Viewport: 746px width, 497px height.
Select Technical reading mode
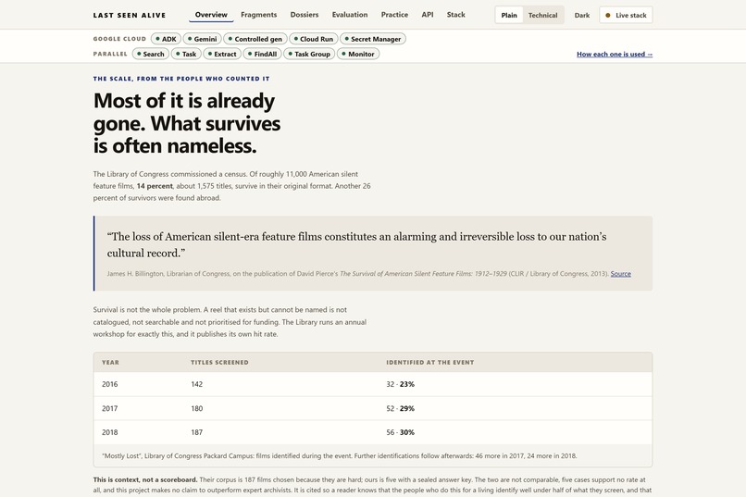coord(542,15)
